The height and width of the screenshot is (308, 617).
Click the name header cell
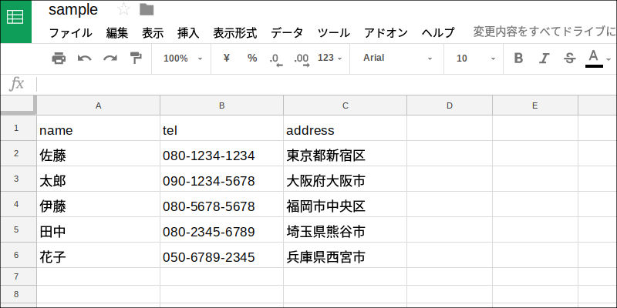(99, 128)
